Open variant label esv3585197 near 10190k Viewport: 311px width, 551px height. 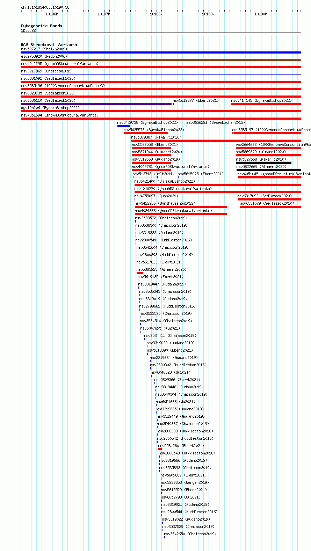[x=272, y=130]
